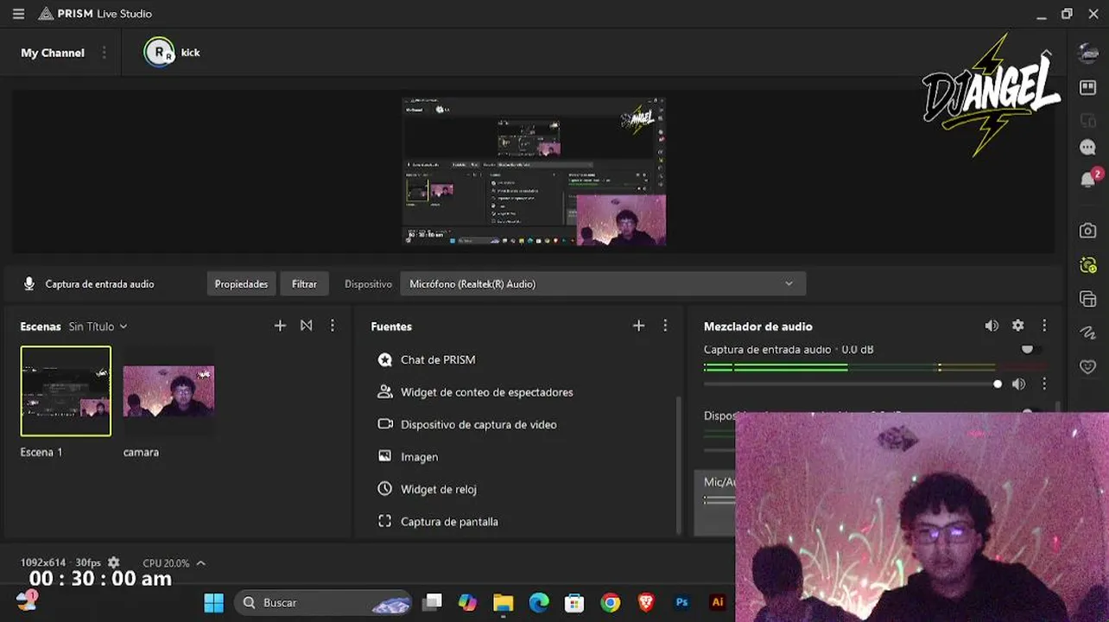Open the scribble draw tool in sidebar
1109x622 pixels.
(1088, 333)
